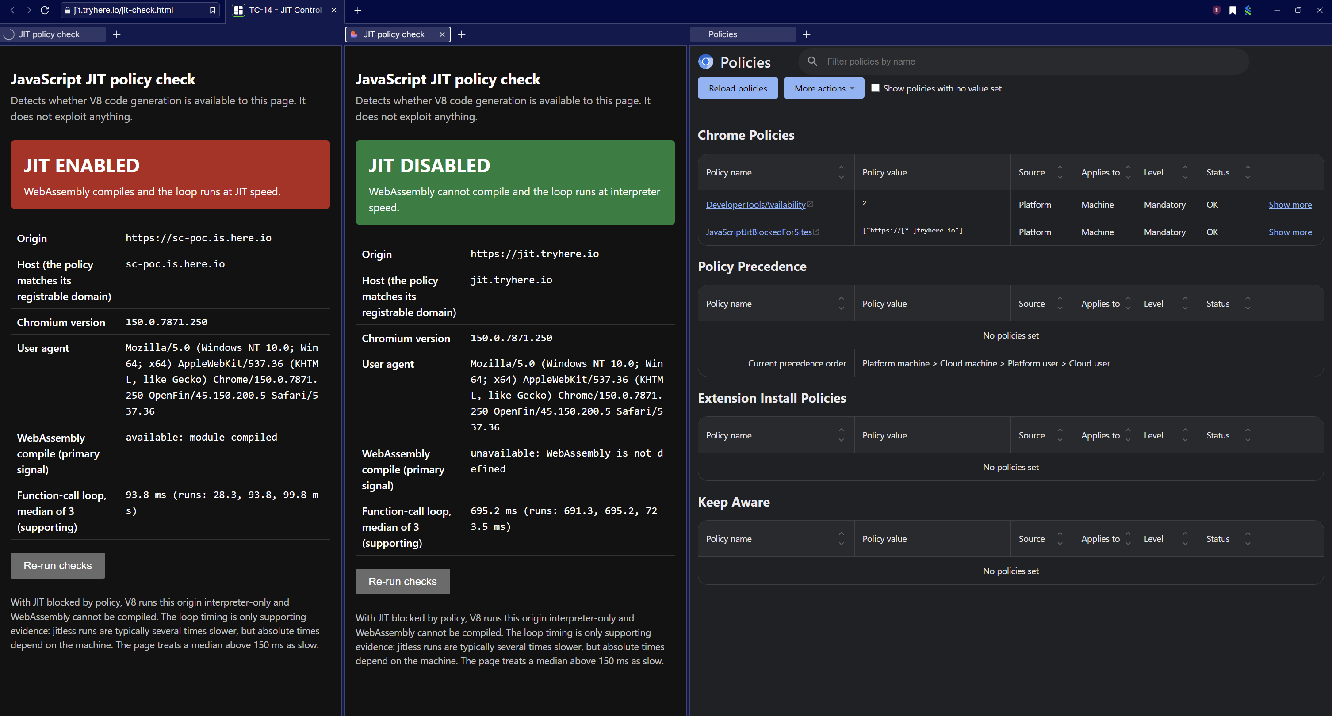
Task: Click 'available: module compiled' value
Action: [201, 438]
